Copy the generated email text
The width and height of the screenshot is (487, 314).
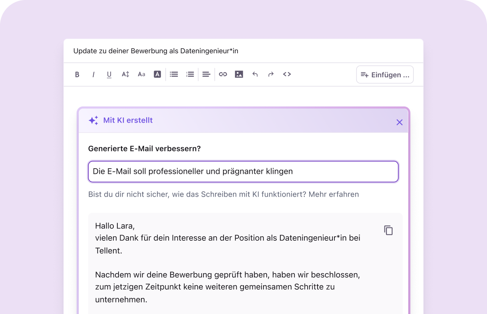[x=388, y=230]
